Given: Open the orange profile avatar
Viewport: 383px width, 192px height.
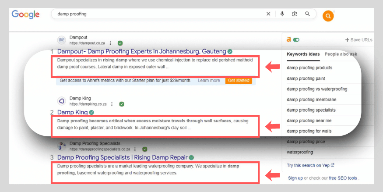Looking at the screenshot, I should pos(328,17).
